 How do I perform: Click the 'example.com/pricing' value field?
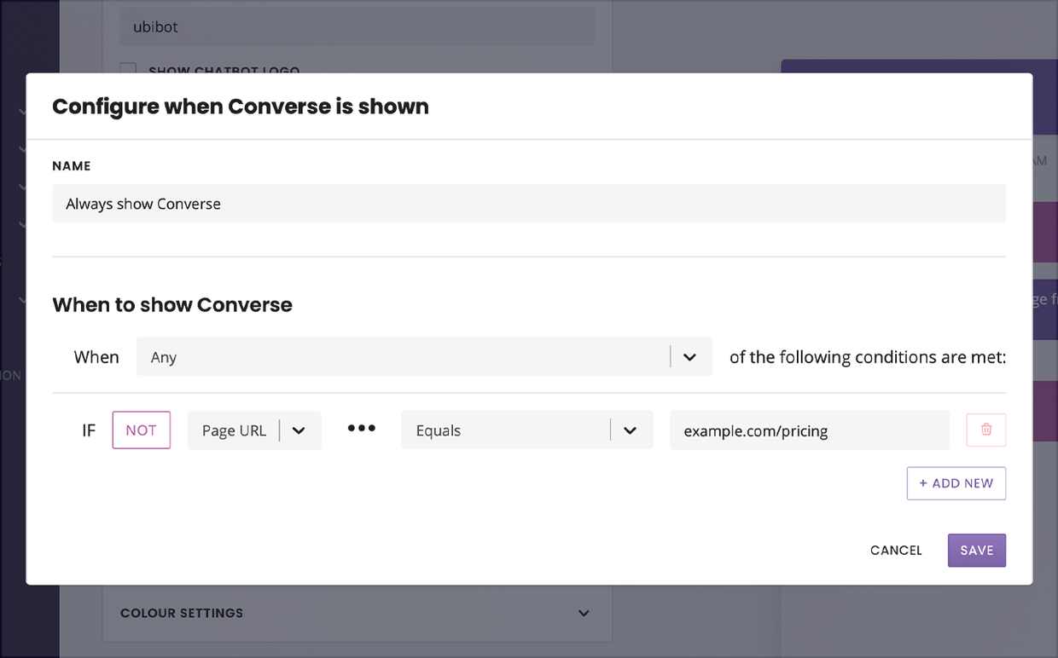810,430
